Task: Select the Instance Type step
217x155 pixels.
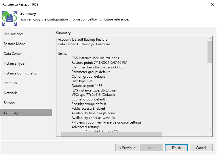Action: [x=14, y=64]
